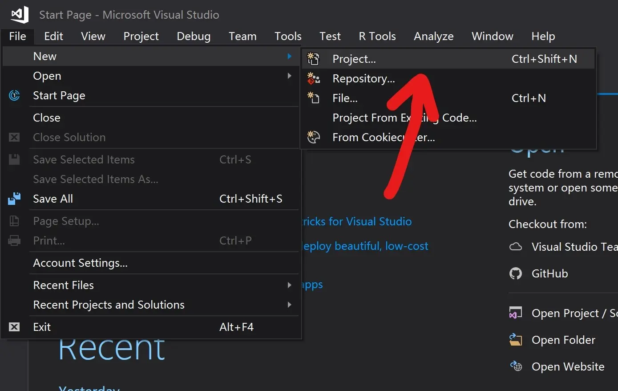Follow the tricks for Visual Studio link

[357, 221]
